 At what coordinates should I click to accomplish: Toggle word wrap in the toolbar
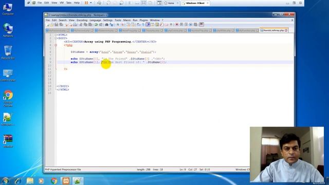138,25
